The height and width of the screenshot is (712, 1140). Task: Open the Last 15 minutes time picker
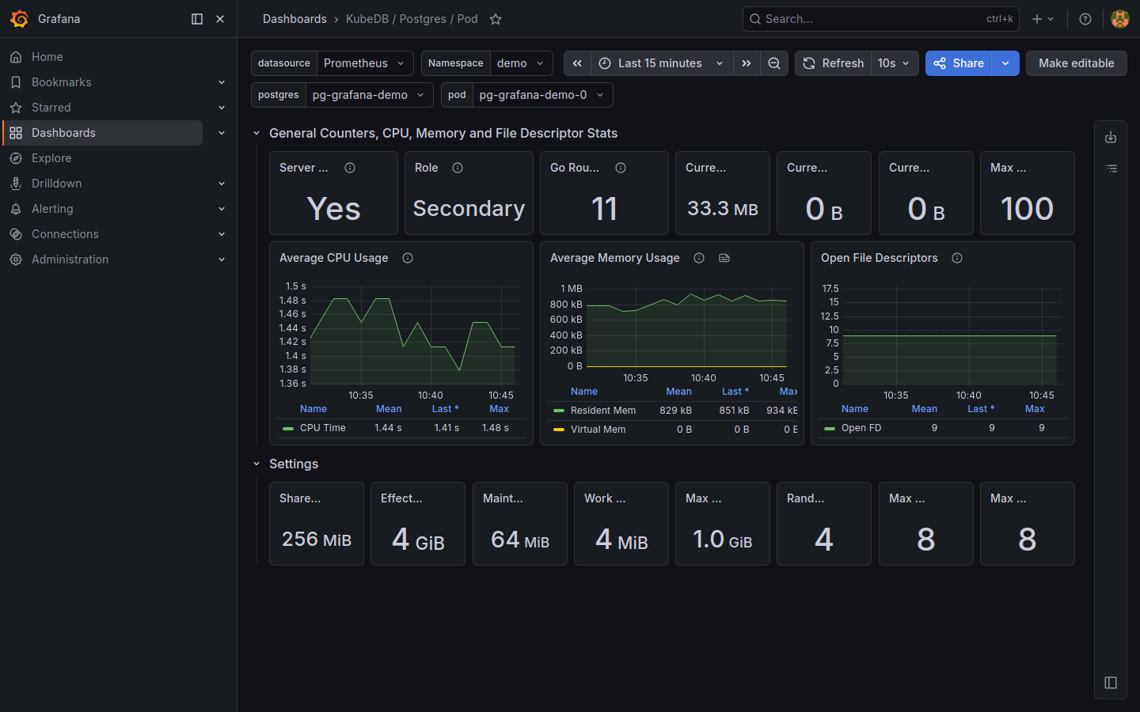click(x=661, y=63)
